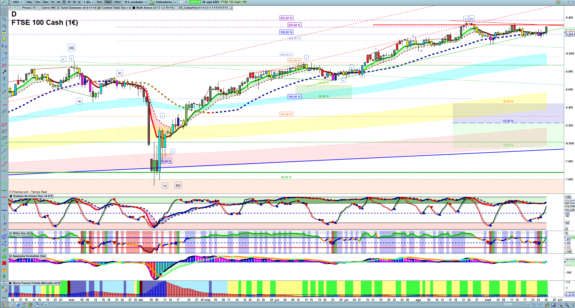The width and height of the screenshot is (575, 308).
Task: Click the undo arrow in bottom bar
Action: (534, 305)
